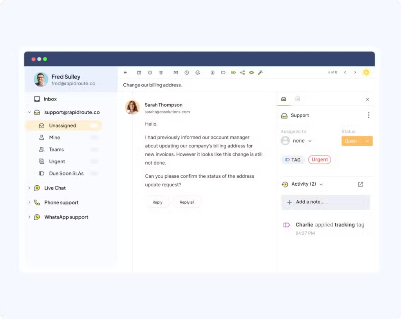The image size is (401, 319).
Task: Click the magic wand AI assist icon
Action: pos(260,72)
